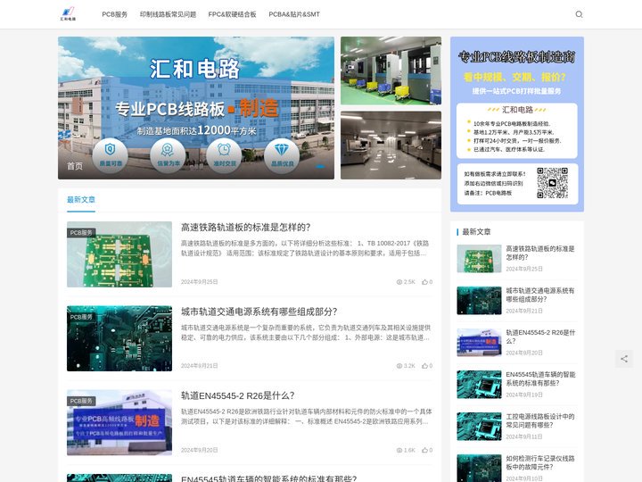Open article 轨道EN45545-2 R26是什么? in main list

click(238, 395)
